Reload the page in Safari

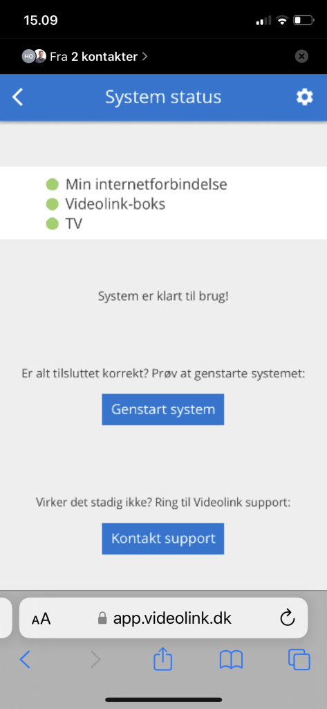point(288,618)
